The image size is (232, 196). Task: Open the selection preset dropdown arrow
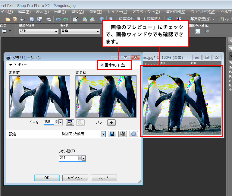[x=10, y=31]
